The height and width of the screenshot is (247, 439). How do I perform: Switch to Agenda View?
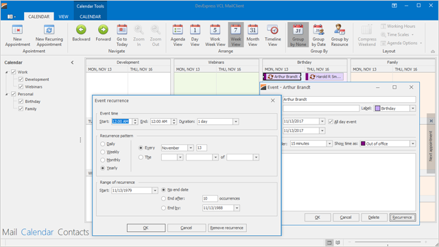[178, 35]
